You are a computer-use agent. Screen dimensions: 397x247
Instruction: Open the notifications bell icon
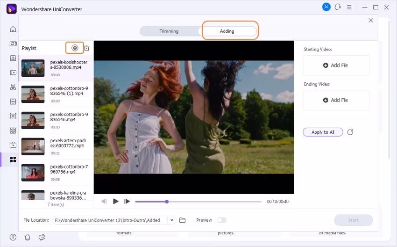[x=28, y=237]
